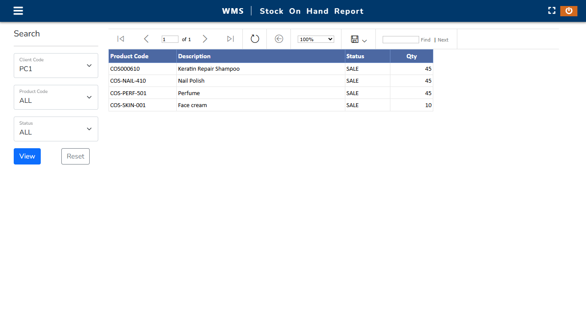The height and width of the screenshot is (329, 586).
Task: Click the current page number box
Action: click(170, 39)
